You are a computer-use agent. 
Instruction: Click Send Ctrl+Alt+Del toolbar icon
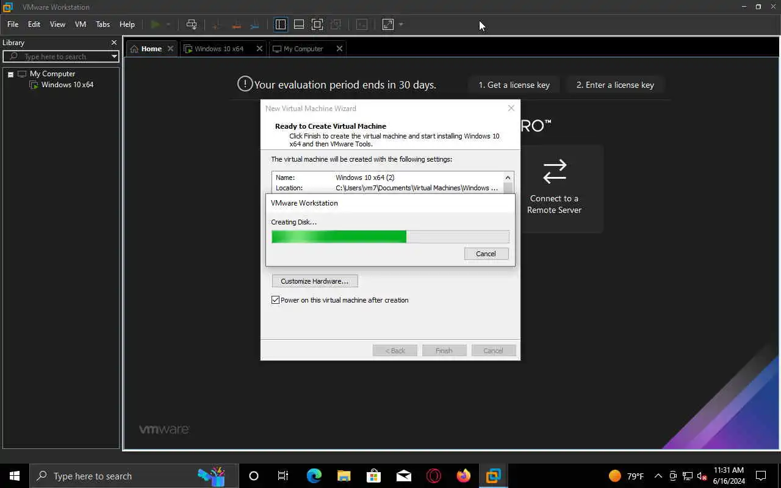click(x=192, y=24)
